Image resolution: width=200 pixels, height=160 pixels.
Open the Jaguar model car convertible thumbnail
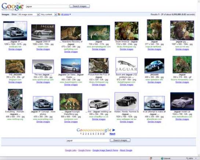pyautogui.click(x=182, y=101)
